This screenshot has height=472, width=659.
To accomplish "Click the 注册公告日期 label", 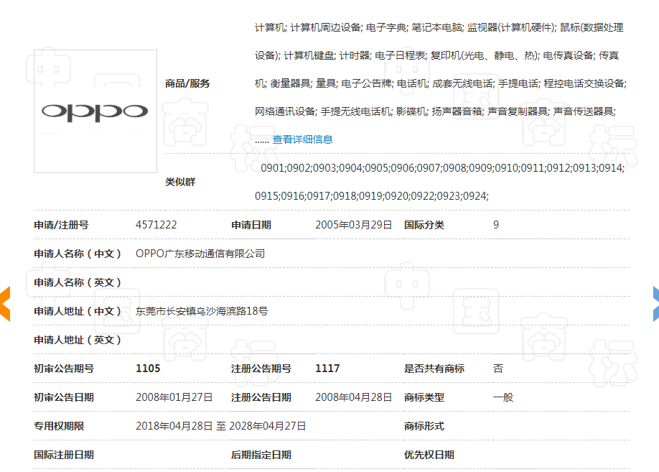I will pyautogui.click(x=261, y=397).
